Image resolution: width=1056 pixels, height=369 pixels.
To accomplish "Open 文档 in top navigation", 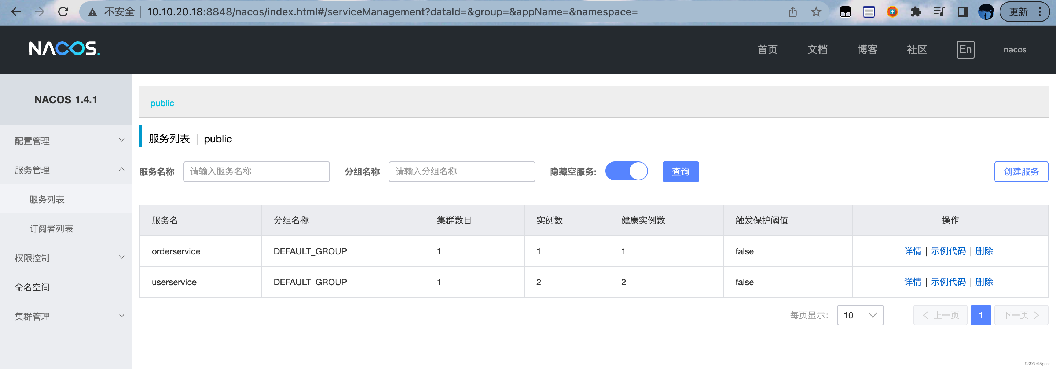I will pyautogui.click(x=817, y=49).
